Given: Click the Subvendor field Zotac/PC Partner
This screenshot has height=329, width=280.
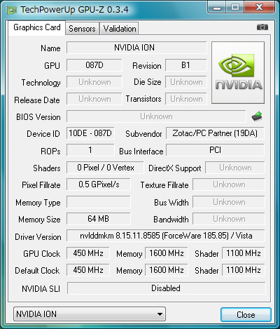Looking at the screenshot, I should pos(215,133).
